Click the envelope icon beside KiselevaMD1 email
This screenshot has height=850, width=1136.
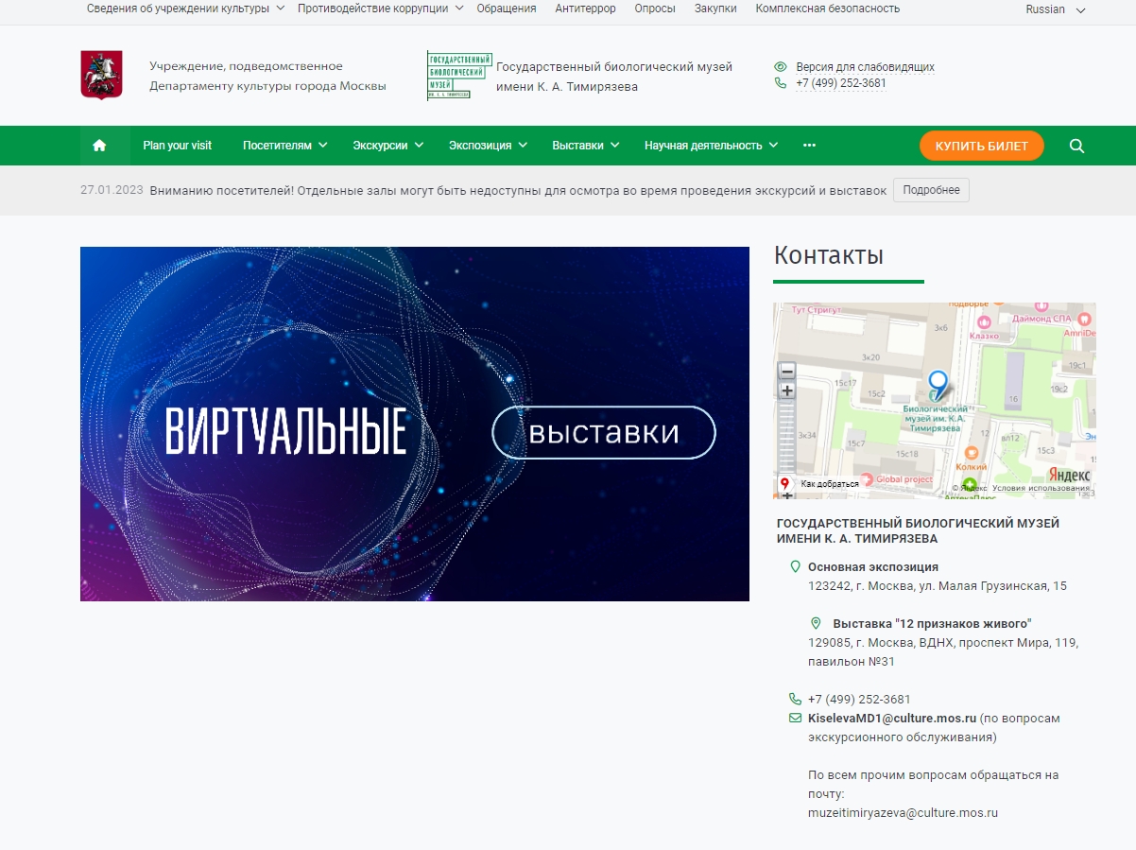794,718
